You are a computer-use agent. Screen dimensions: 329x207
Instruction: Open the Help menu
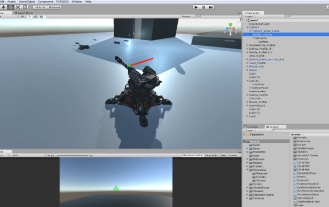pyautogui.click(x=88, y=2)
